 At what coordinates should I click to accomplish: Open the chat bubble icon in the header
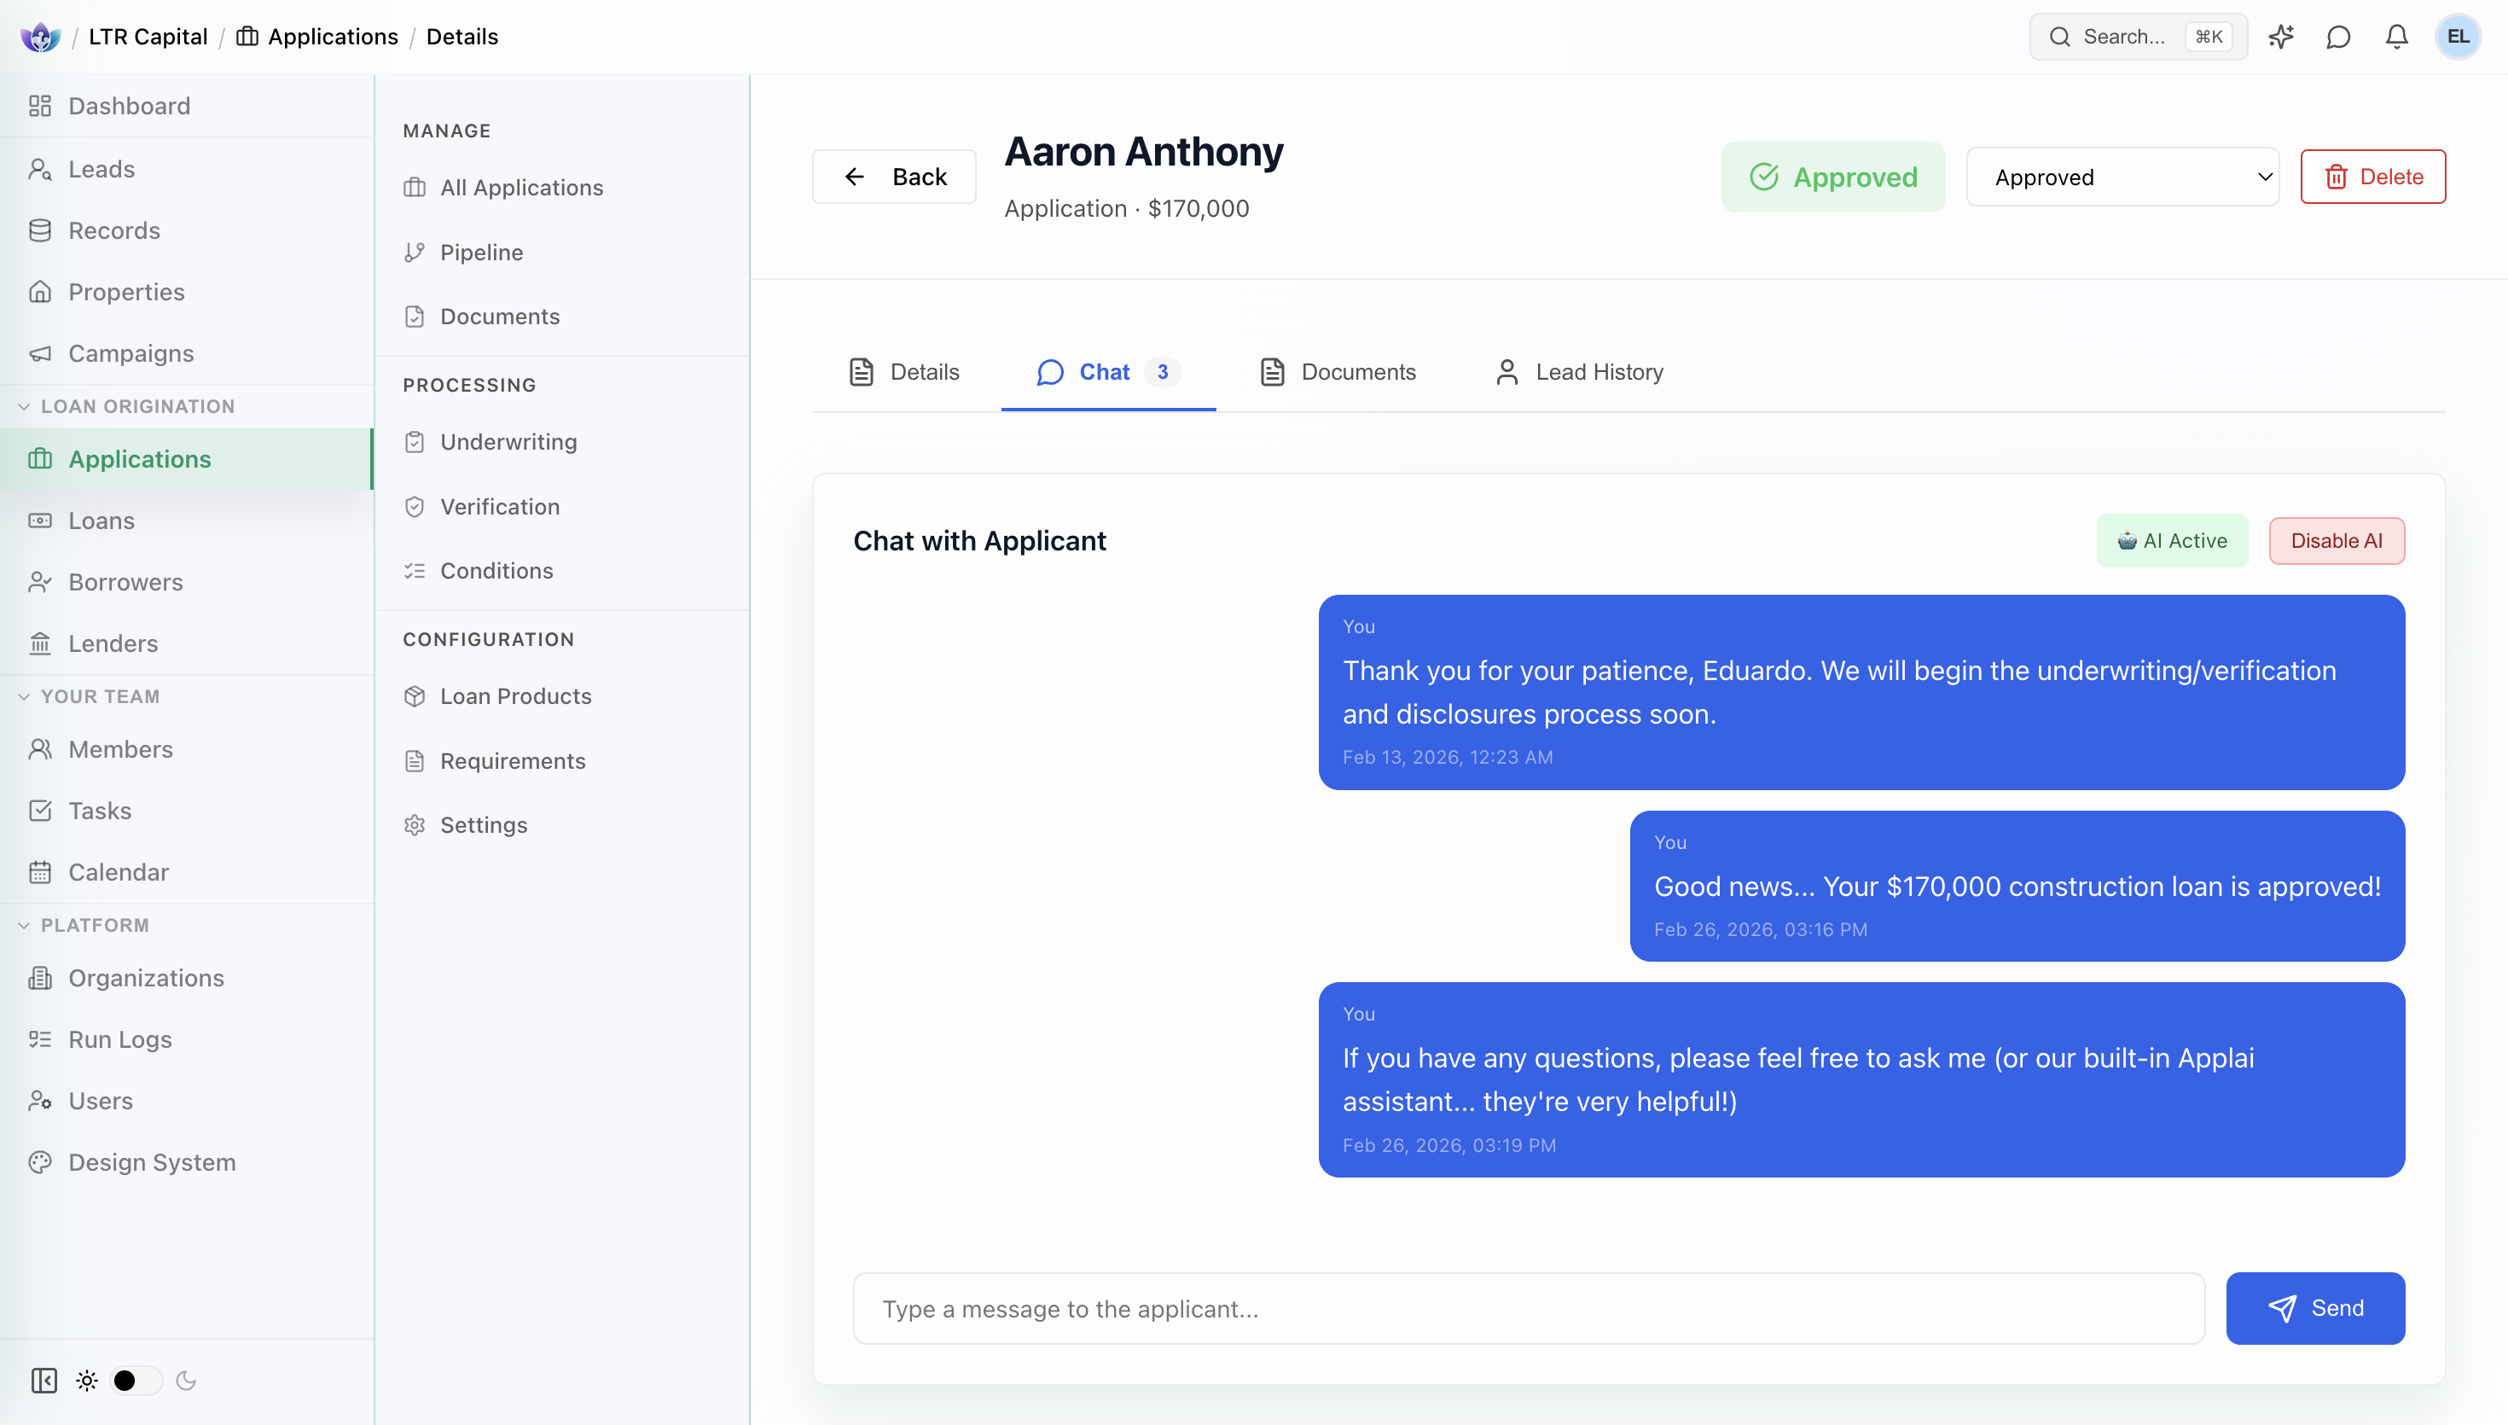pos(2339,36)
